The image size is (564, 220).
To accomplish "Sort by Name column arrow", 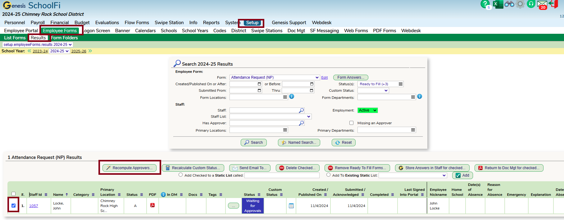I will click(x=67, y=195).
